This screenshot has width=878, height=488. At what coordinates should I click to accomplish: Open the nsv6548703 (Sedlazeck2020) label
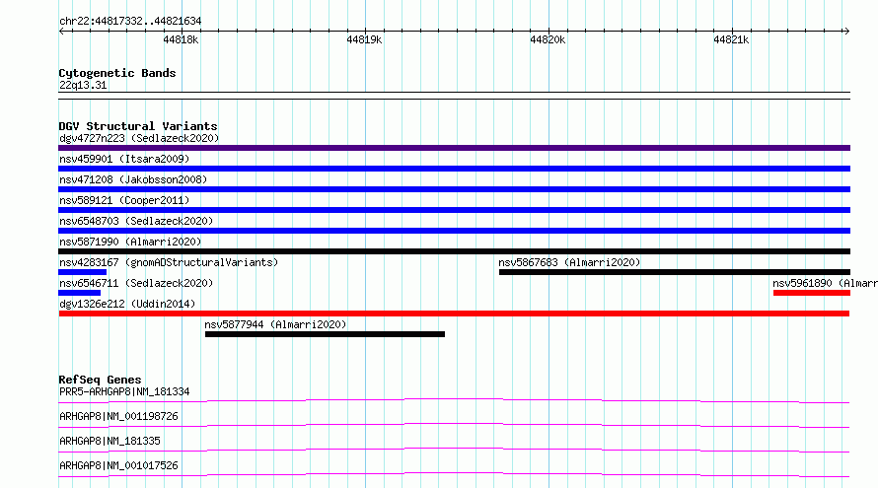136,221
